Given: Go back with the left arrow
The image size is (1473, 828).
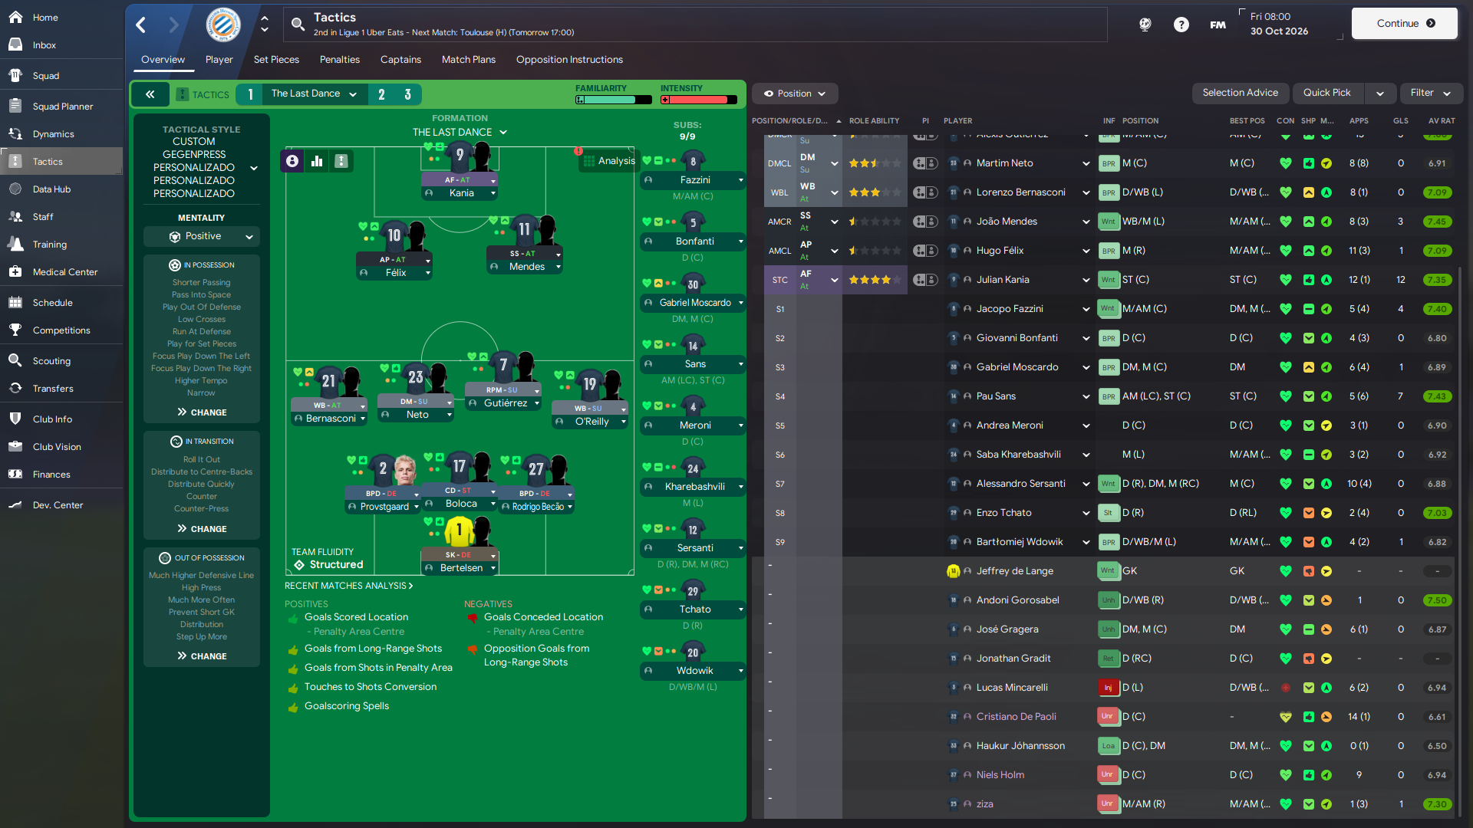Looking at the screenshot, I should (141, 25).
